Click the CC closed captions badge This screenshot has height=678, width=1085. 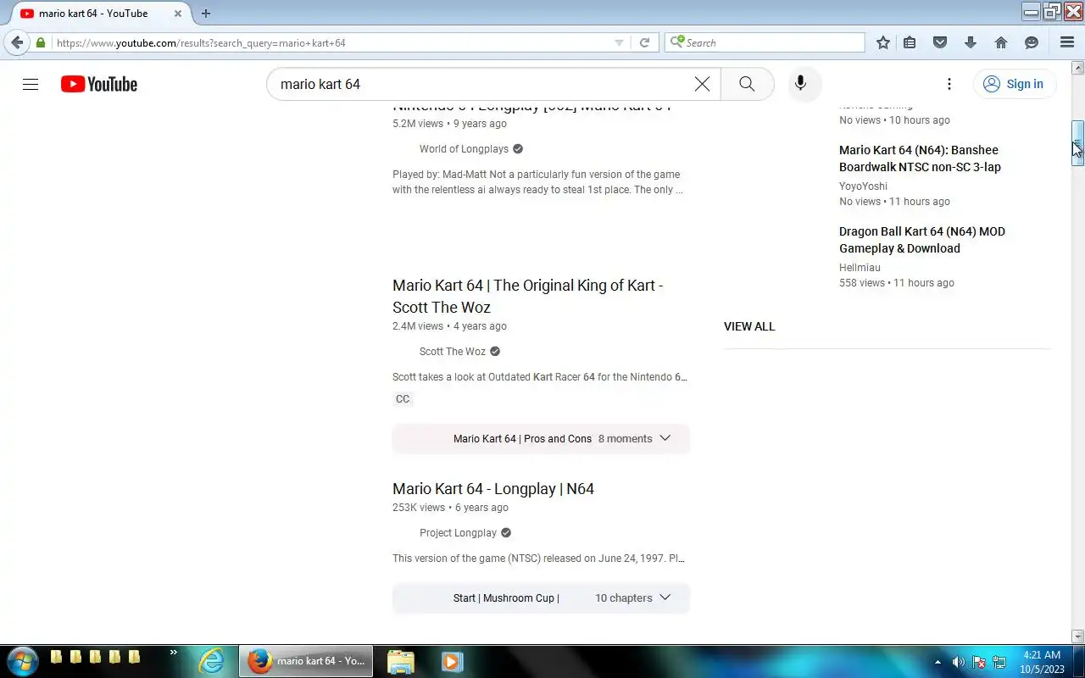coord(403,399)
